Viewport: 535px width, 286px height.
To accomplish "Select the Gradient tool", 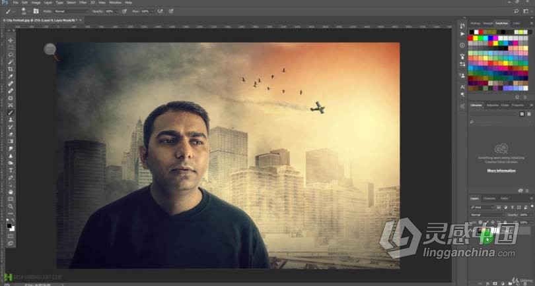I will 11,141.
